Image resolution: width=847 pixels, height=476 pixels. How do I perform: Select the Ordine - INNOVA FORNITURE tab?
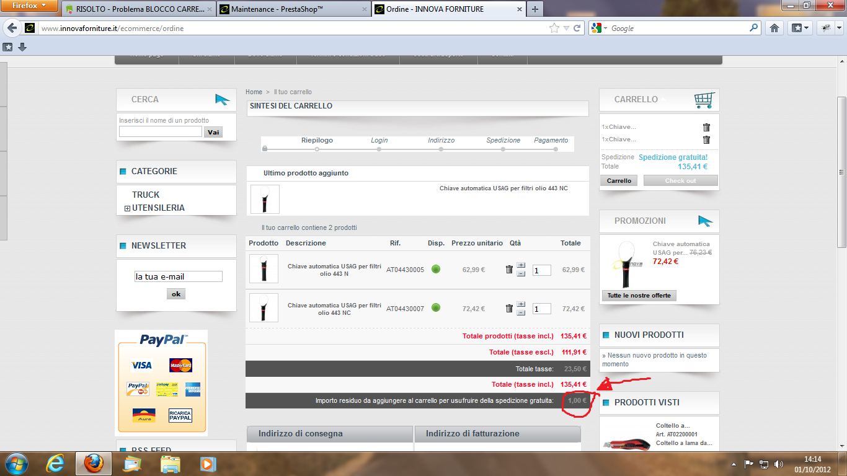click(x=448, y=9)
